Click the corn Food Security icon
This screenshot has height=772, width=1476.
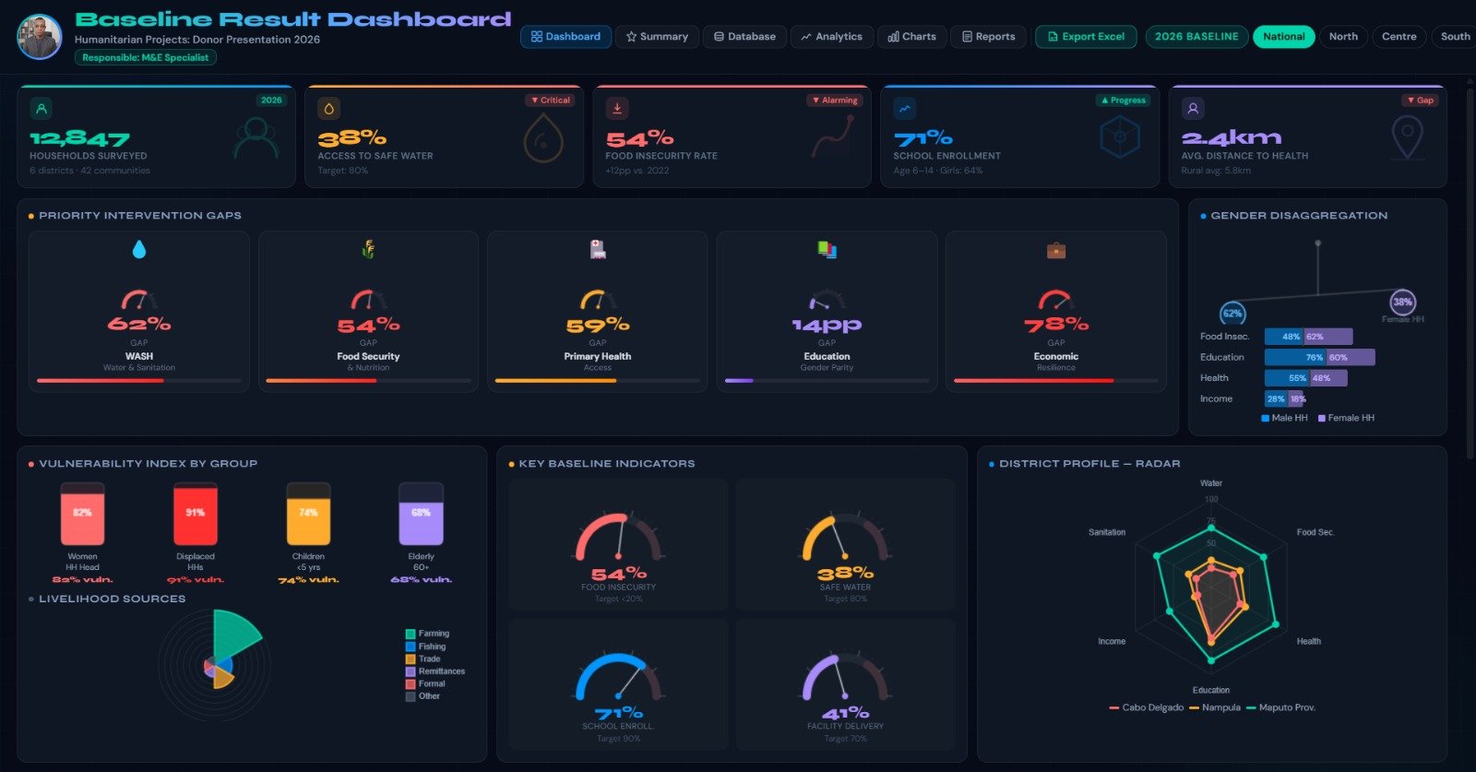coord(368,249)
